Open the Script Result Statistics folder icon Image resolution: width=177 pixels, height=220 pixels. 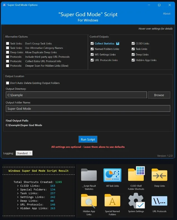point(89,175)
